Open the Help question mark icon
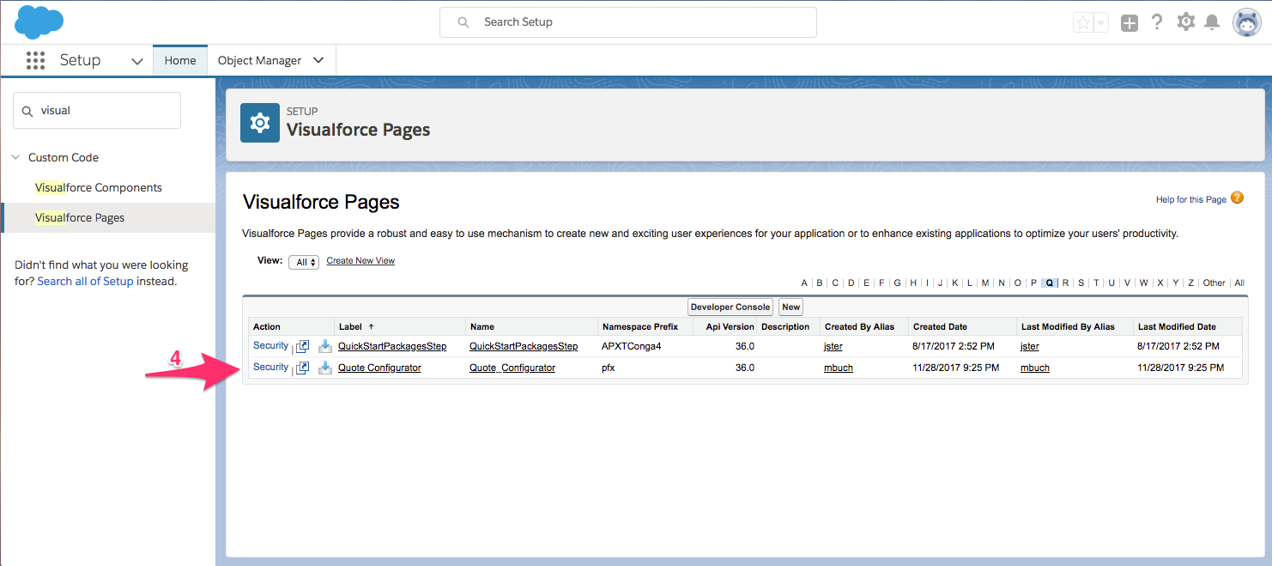1272x566 pixels. tap(1157, 21)
